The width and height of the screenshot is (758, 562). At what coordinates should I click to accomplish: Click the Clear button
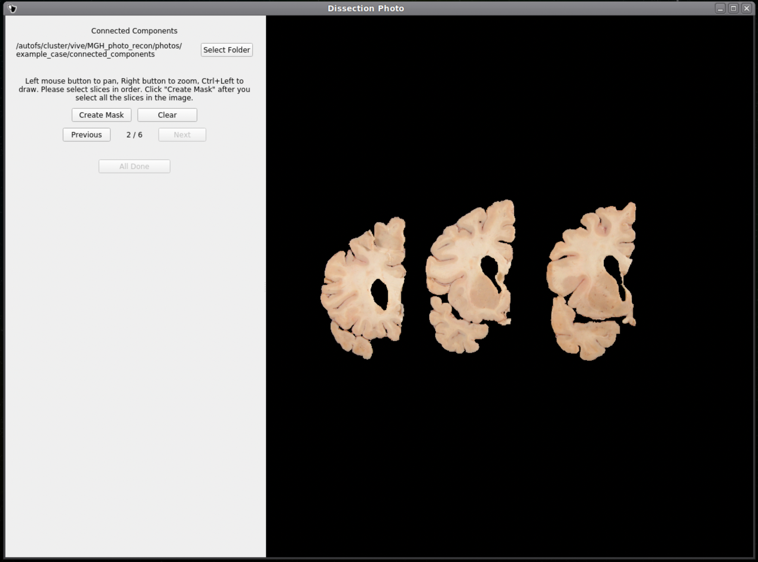[x=167, y=115]
